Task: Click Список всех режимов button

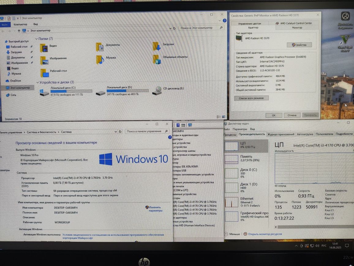Action: pos(251,98)
